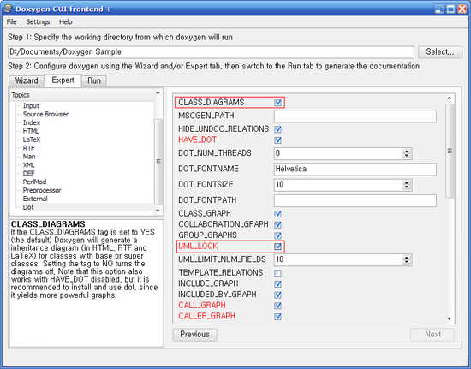Viewport: 471px width, 369px height.
Task: Disable the UML_LOOK checkbox
Action: tap(277, 247)
